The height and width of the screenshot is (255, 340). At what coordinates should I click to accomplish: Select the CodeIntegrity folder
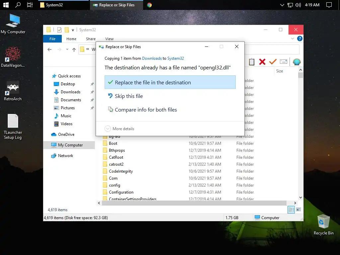coord(121,171)
